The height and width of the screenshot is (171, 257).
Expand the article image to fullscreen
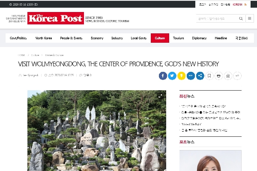160,96
